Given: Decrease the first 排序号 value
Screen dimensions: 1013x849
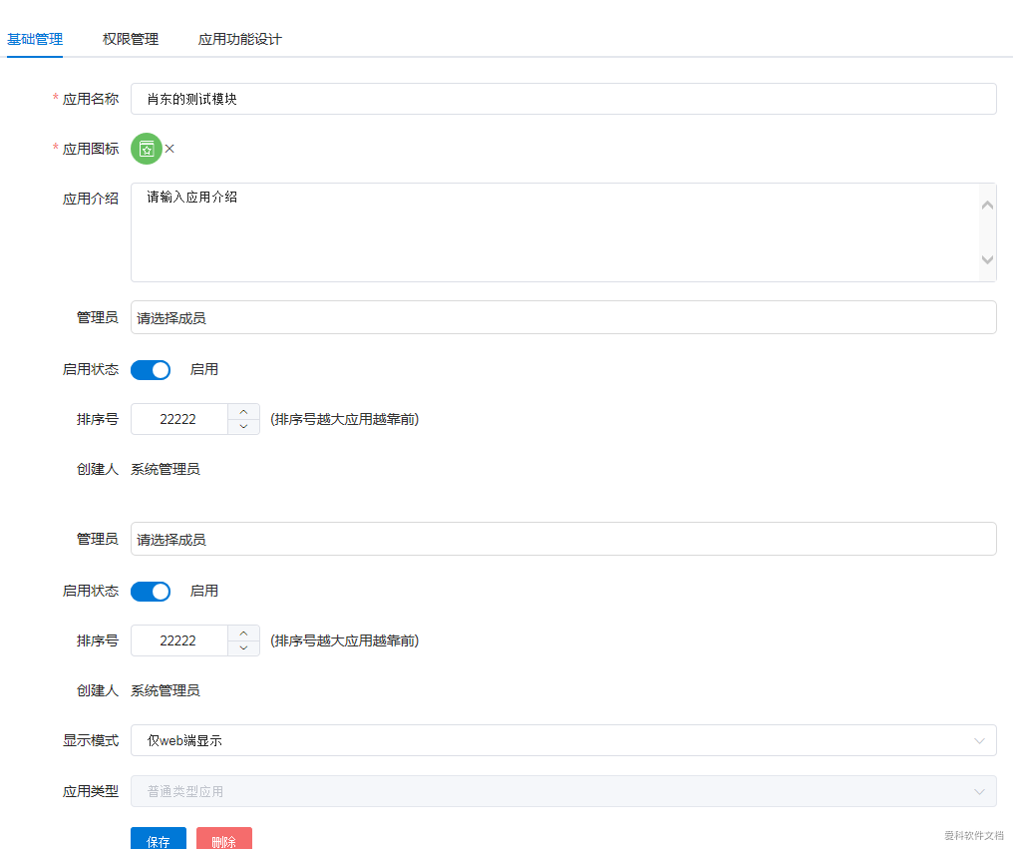Looking at the screenshot, I should pyautogui.click(x=243, y=427).
